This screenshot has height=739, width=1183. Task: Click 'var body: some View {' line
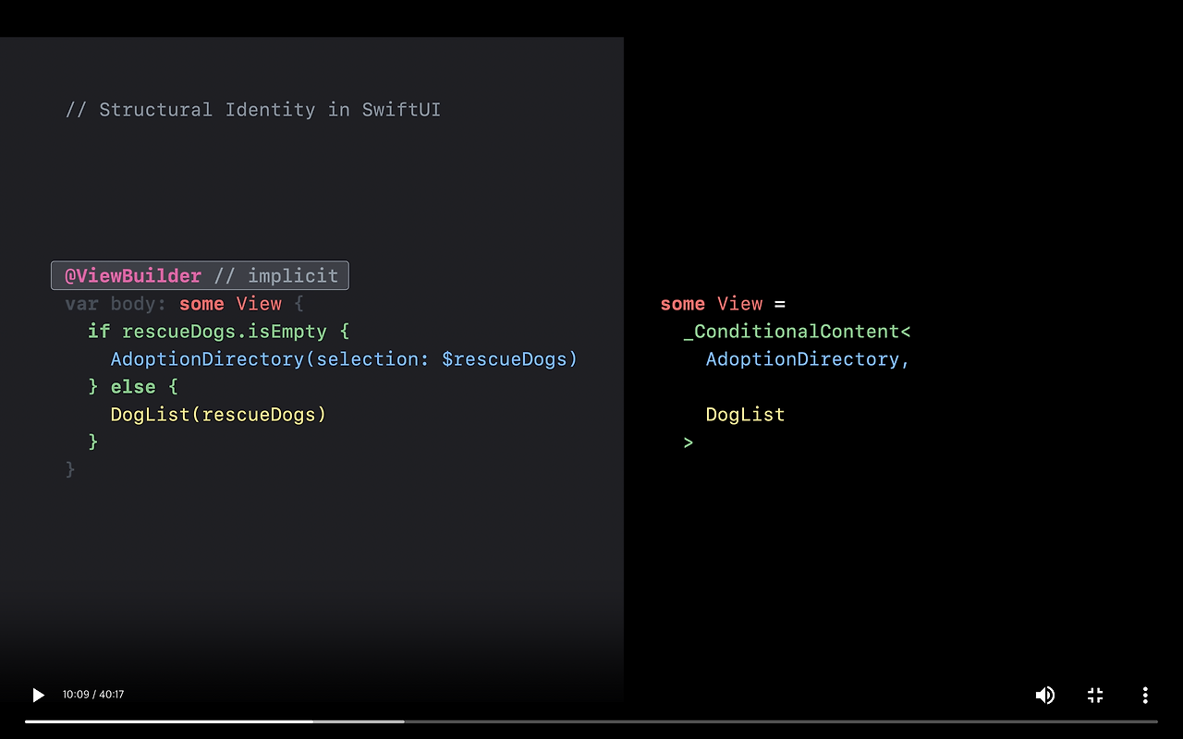[x=184, y=304]
